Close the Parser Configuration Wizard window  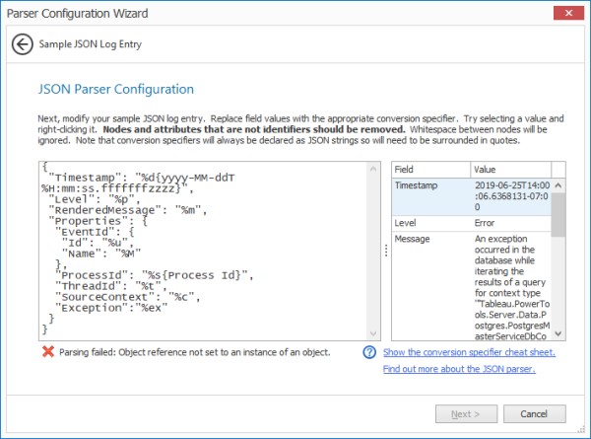(568, 13)
